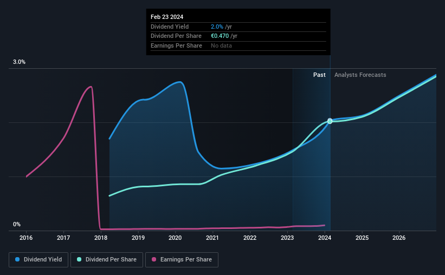Toggle the Dividend Yield legend series
Image resolution: width=445 pixels, height=275 pixels.
coord(38,259)
